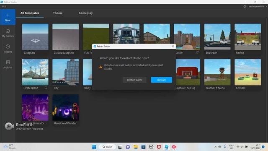Open the Chat app on the taskbar
268x151 pixels.
pyautogui.click(x=128, y=147)
